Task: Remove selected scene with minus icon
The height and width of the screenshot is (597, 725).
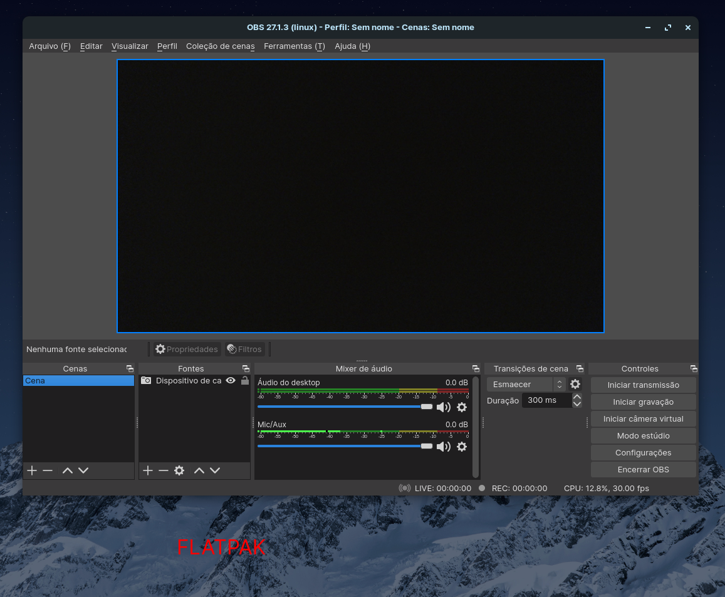Action: click(48, 470)
